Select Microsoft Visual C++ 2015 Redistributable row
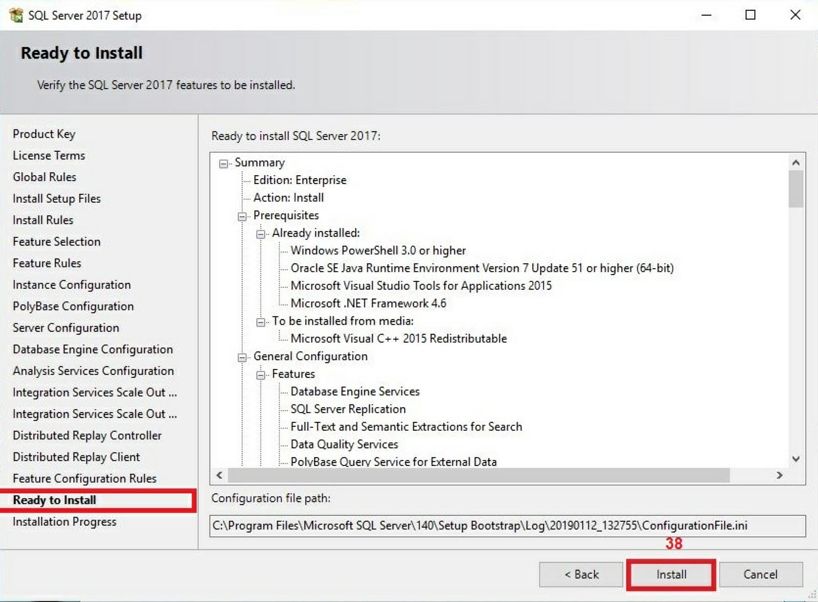 [x=399, y=339]
